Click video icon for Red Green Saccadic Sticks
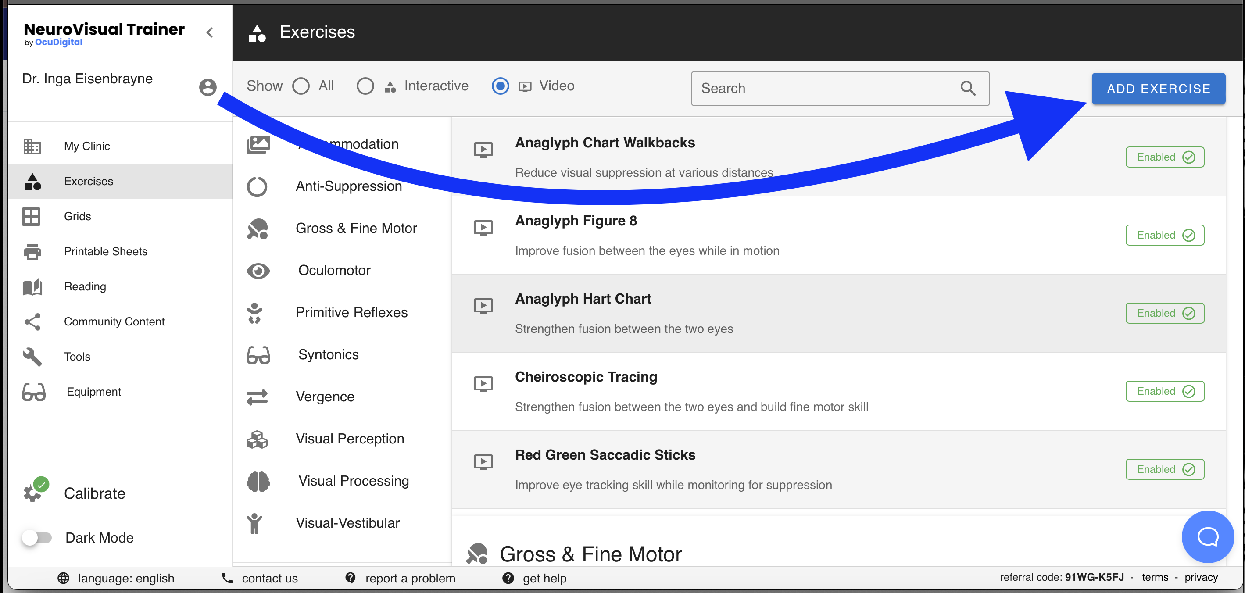Screen dimensions: 1245x593 click(483, 462)
